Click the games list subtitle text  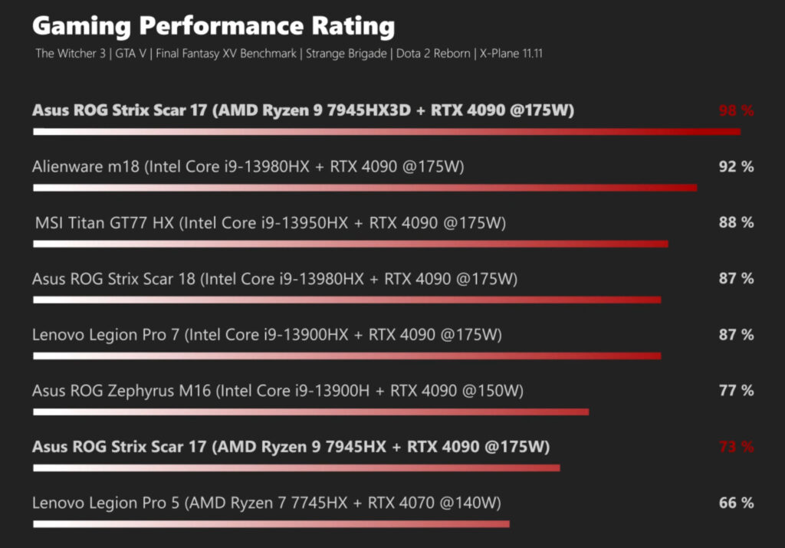[288, 54]
